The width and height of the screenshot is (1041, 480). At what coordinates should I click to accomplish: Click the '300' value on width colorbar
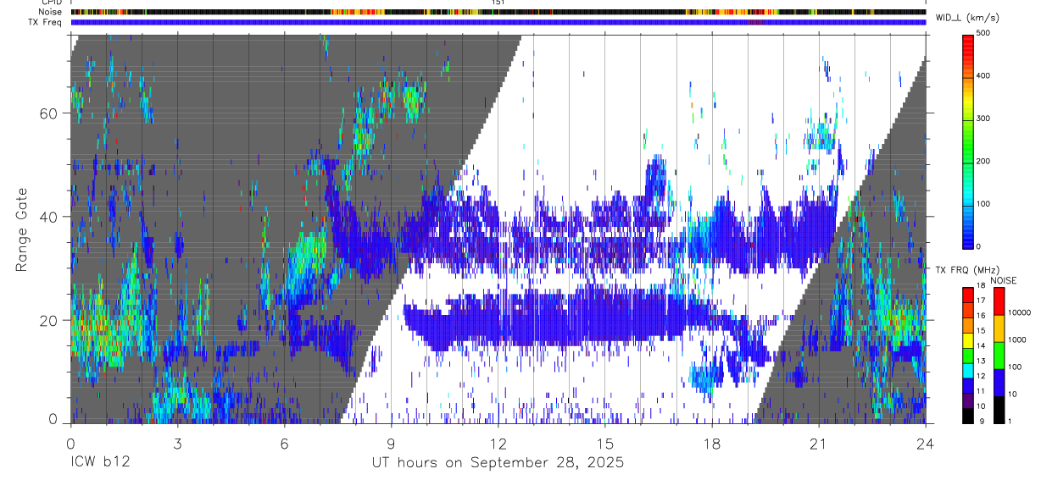point(984,119)
